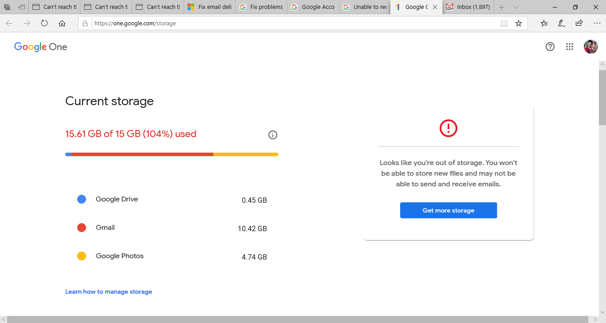Screen dimensions: 606x323
Task: Click the browser Forward arrow
Action: 27,24
